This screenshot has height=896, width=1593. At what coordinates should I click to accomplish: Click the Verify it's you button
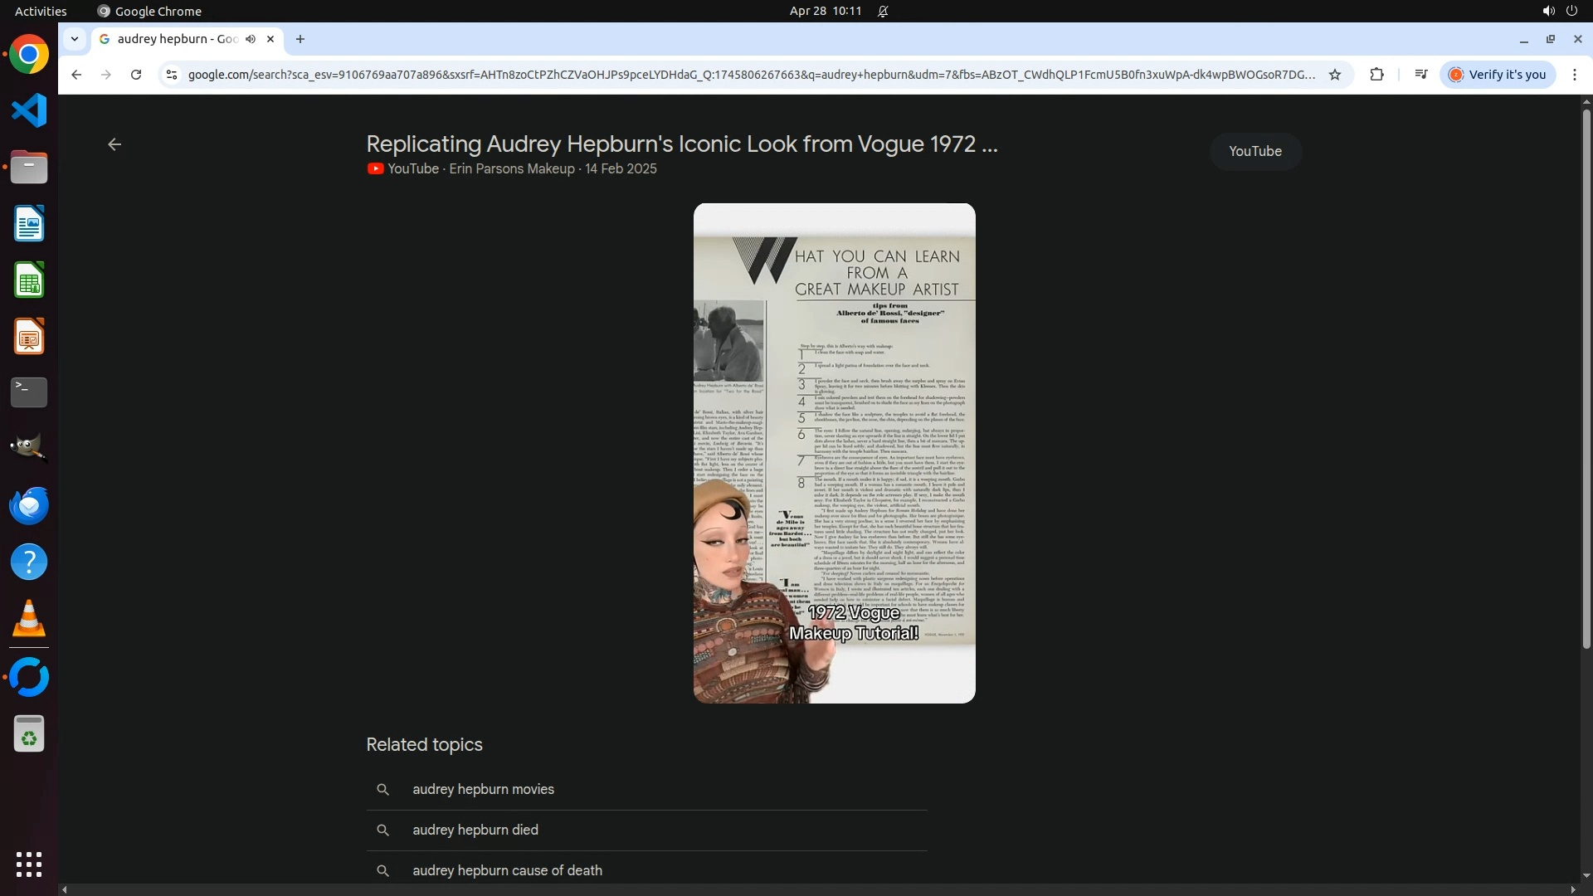point(1498,75)
